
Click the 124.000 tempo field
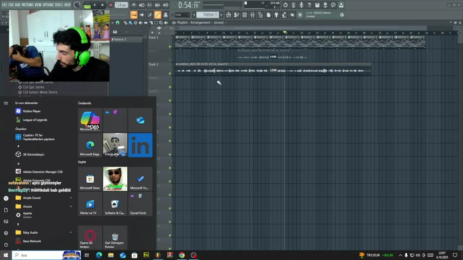coord(121,5)
